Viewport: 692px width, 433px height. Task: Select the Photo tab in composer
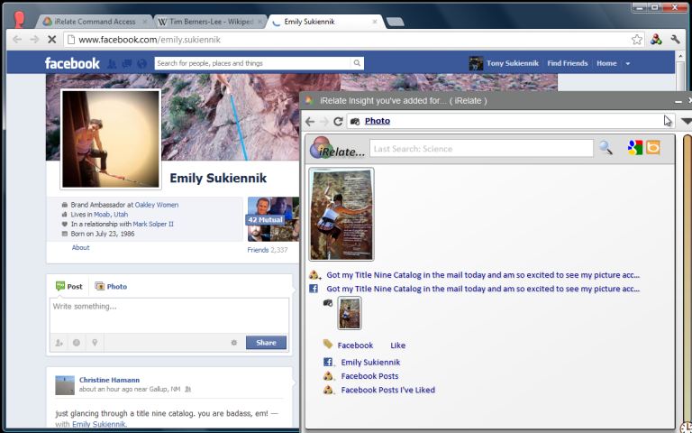[111, 286]
